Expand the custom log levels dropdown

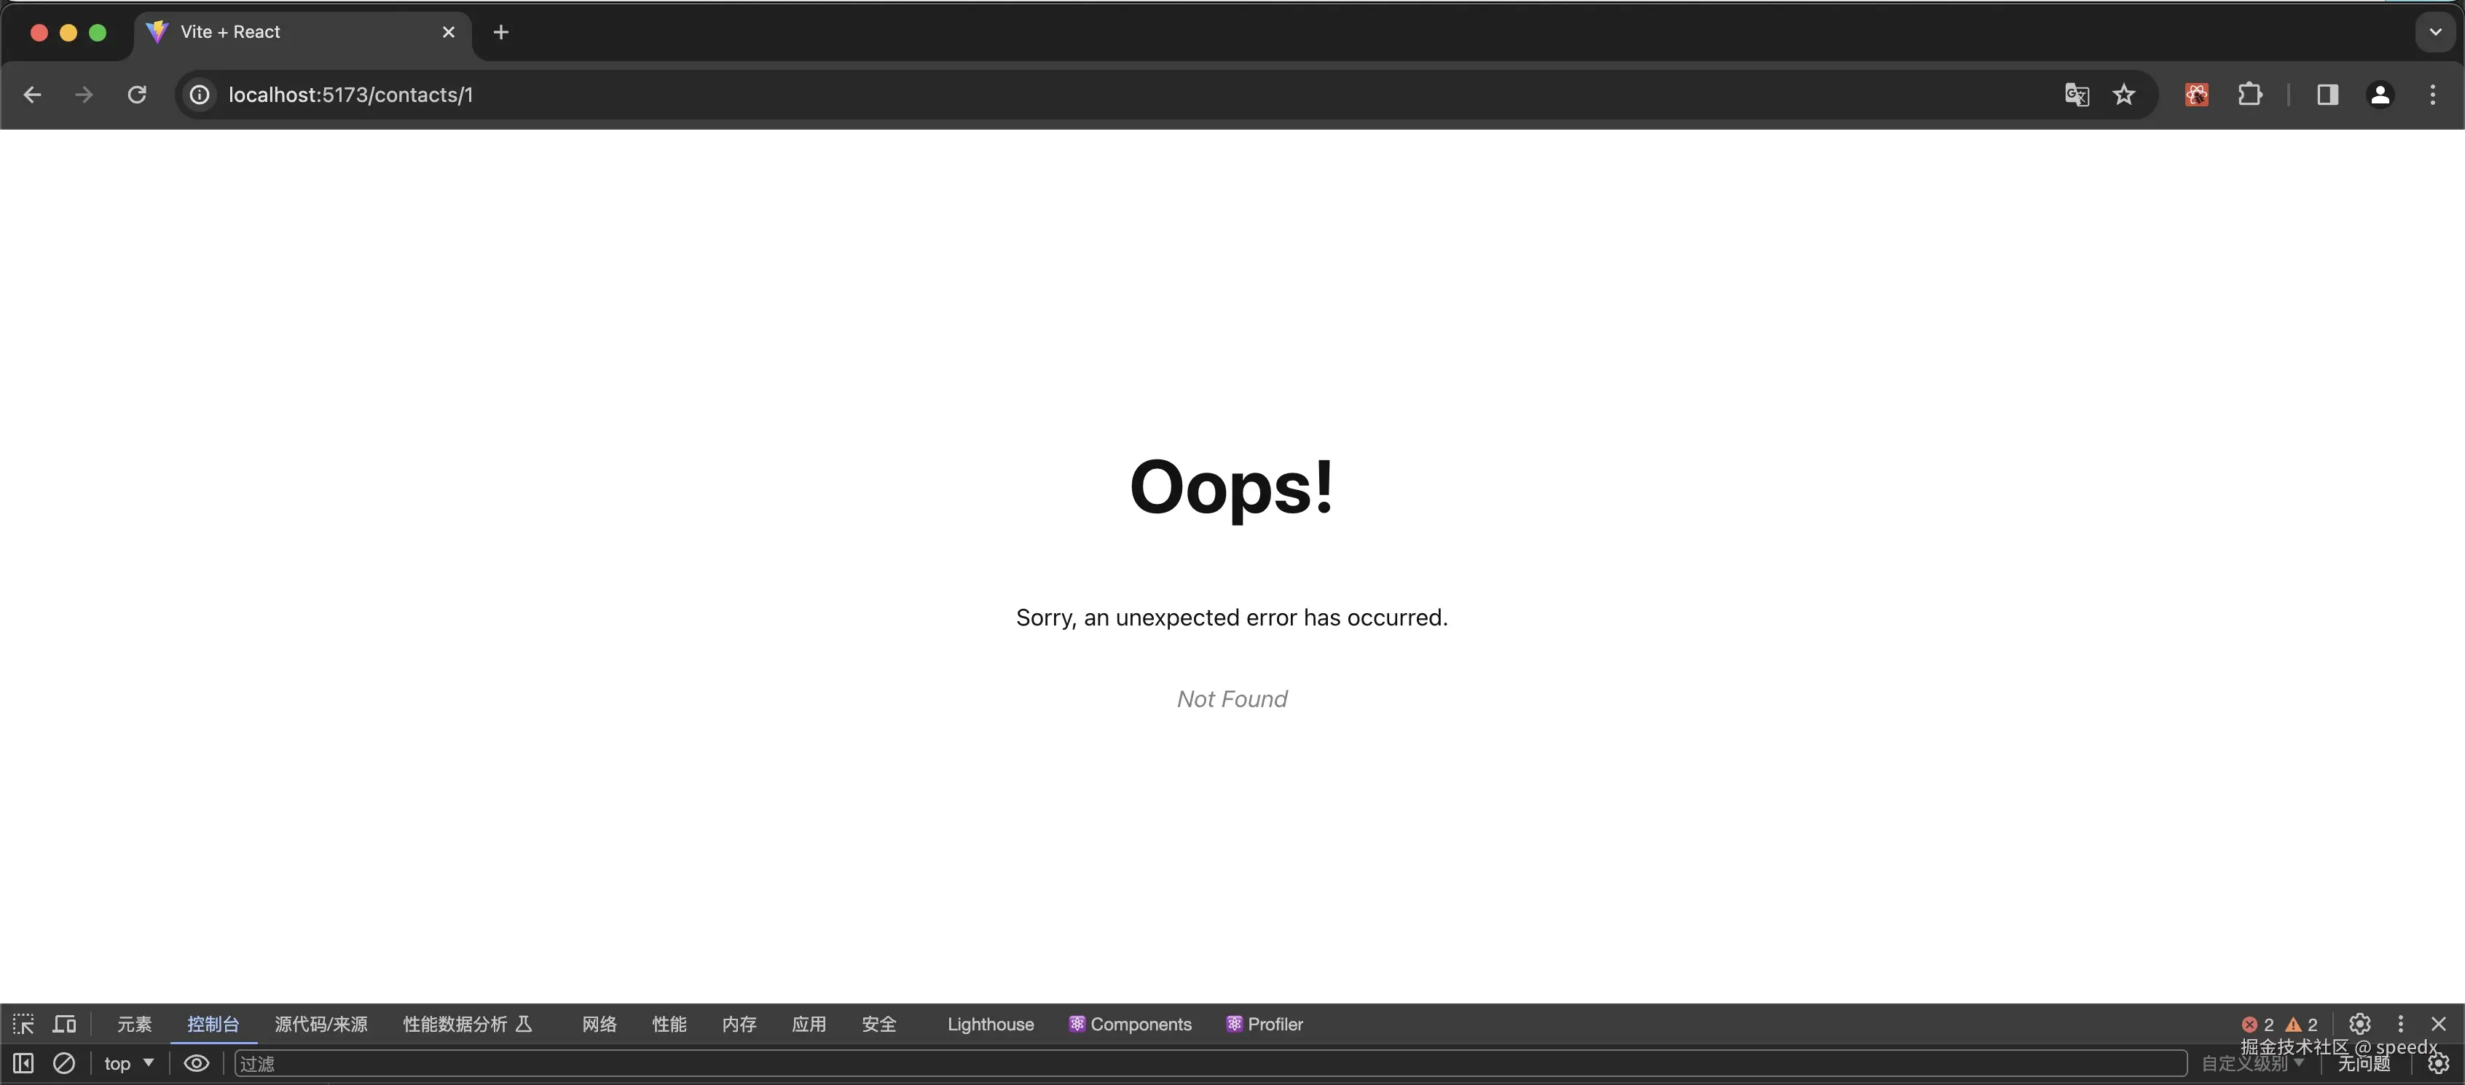[x=2252, y=1063]
